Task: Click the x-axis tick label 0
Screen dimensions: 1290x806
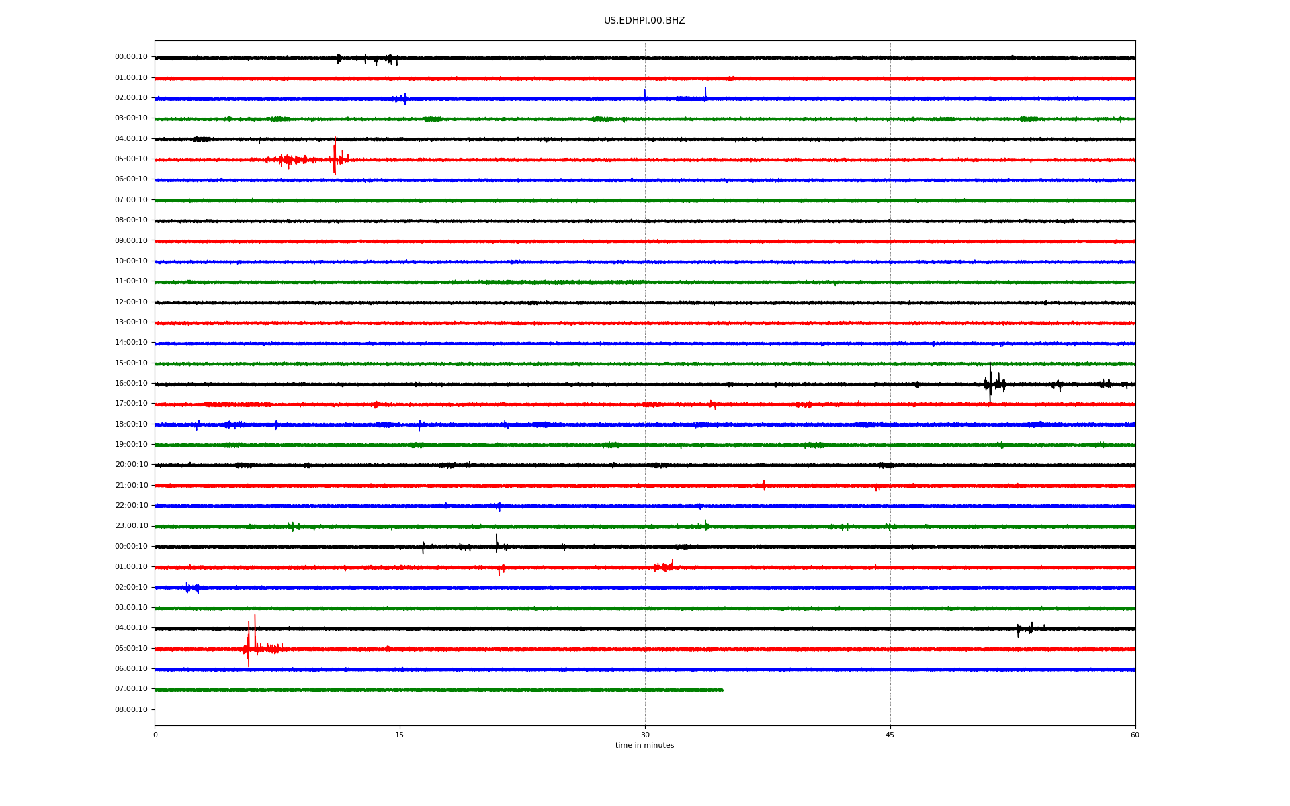Action: [x=155, y=735]
